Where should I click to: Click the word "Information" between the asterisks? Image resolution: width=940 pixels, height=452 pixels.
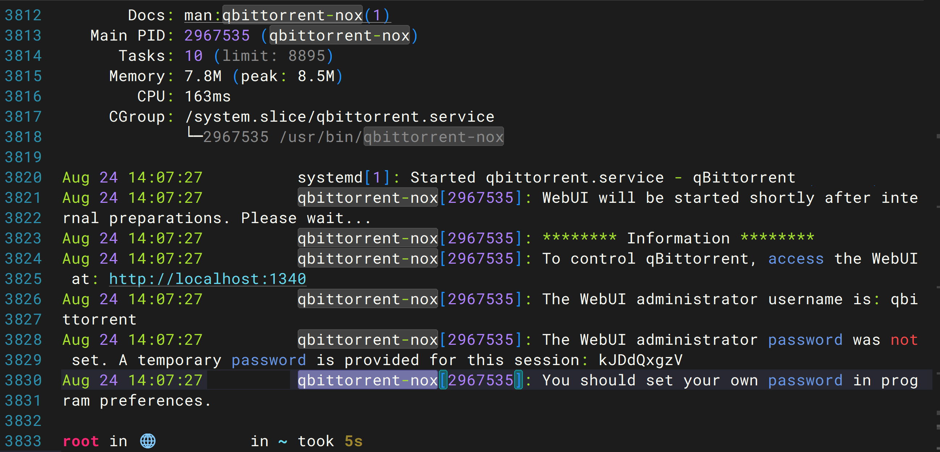click(x=678, y=238)
